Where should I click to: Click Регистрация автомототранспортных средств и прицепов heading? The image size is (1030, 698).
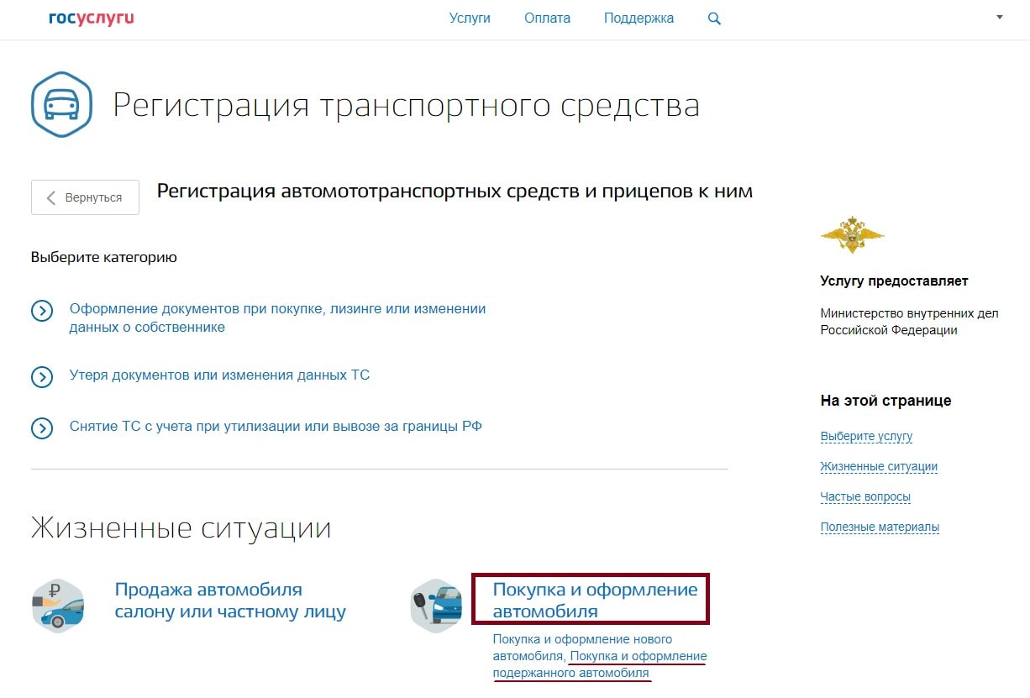point(455,192)
